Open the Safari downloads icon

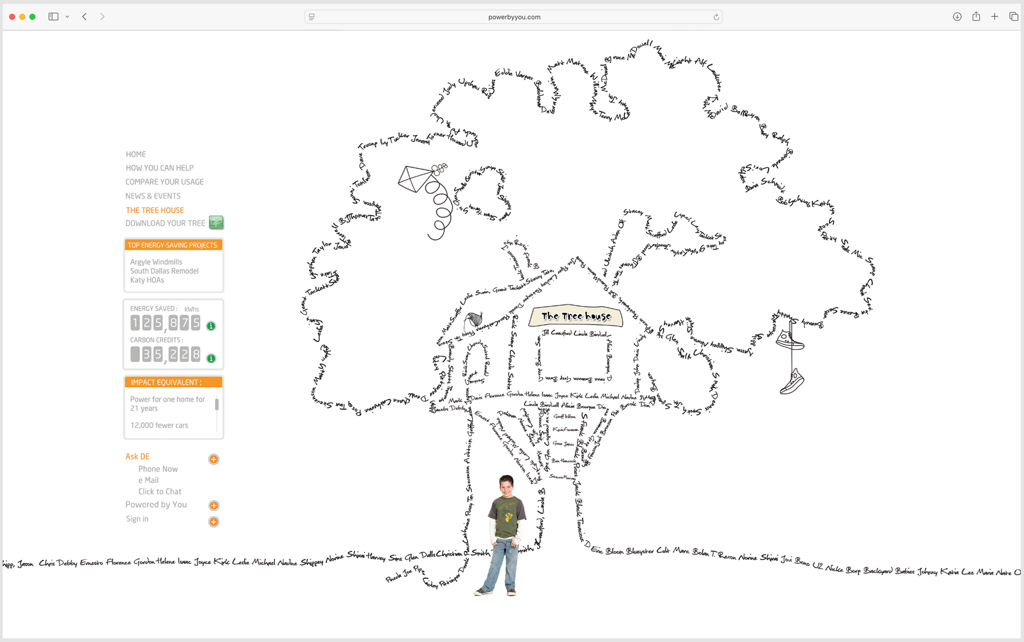tap(957, 16)
